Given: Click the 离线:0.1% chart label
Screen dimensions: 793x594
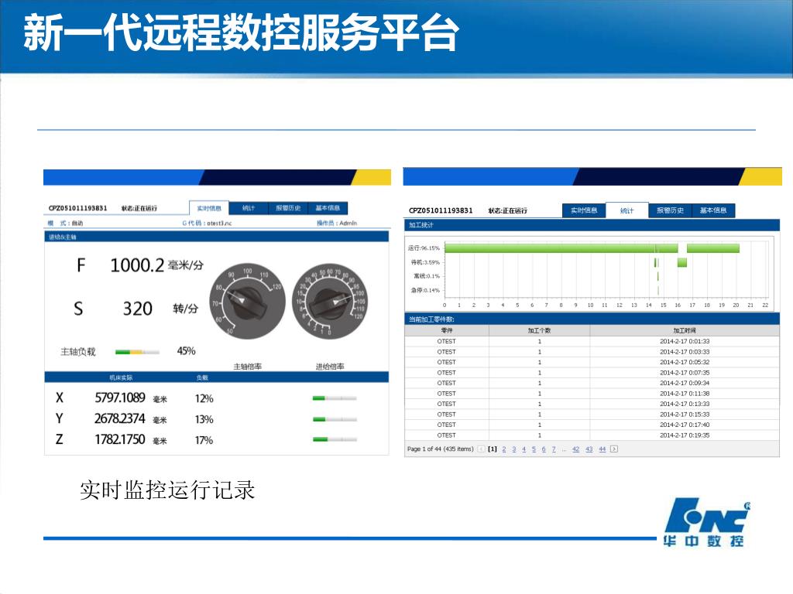Looking at the screenshot, I should click(427, 276).
